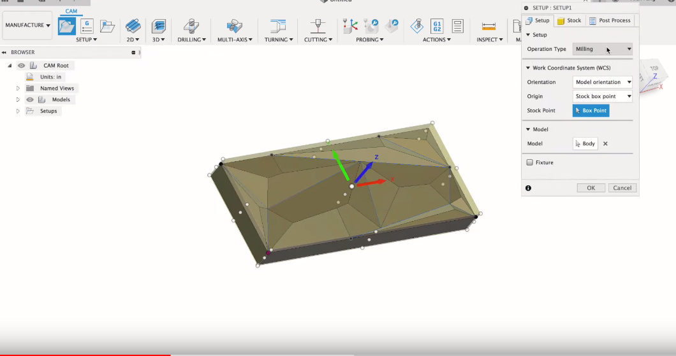
Task: Click the Body model selection button
Action: [x=585, y=144]
